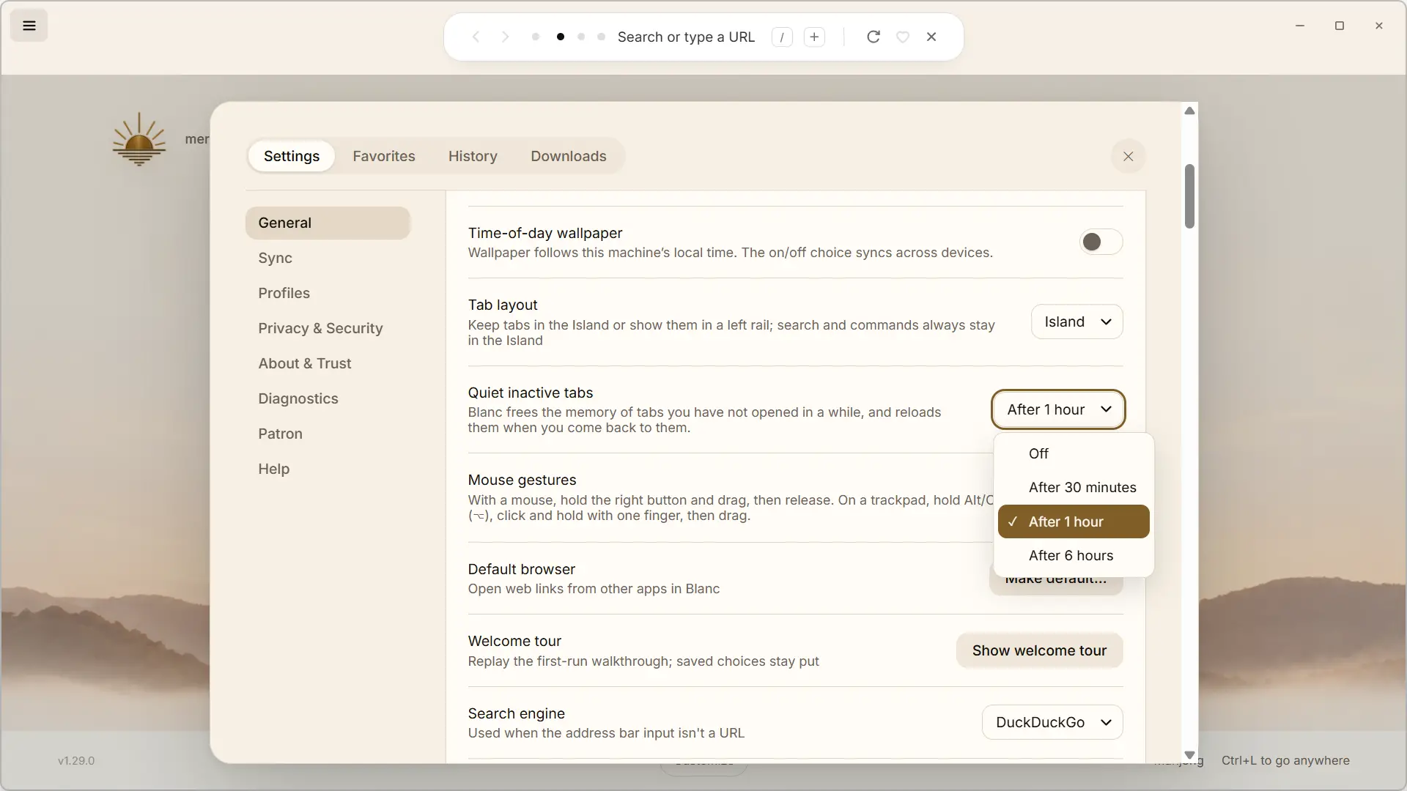The height and width of the screenshot is (791, 1407).
Task: Expand the Tab layout Island dropdown
Action: pos(1077,322)
